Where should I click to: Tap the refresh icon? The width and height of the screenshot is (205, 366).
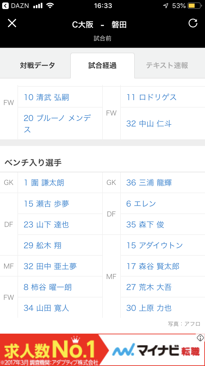193,23
